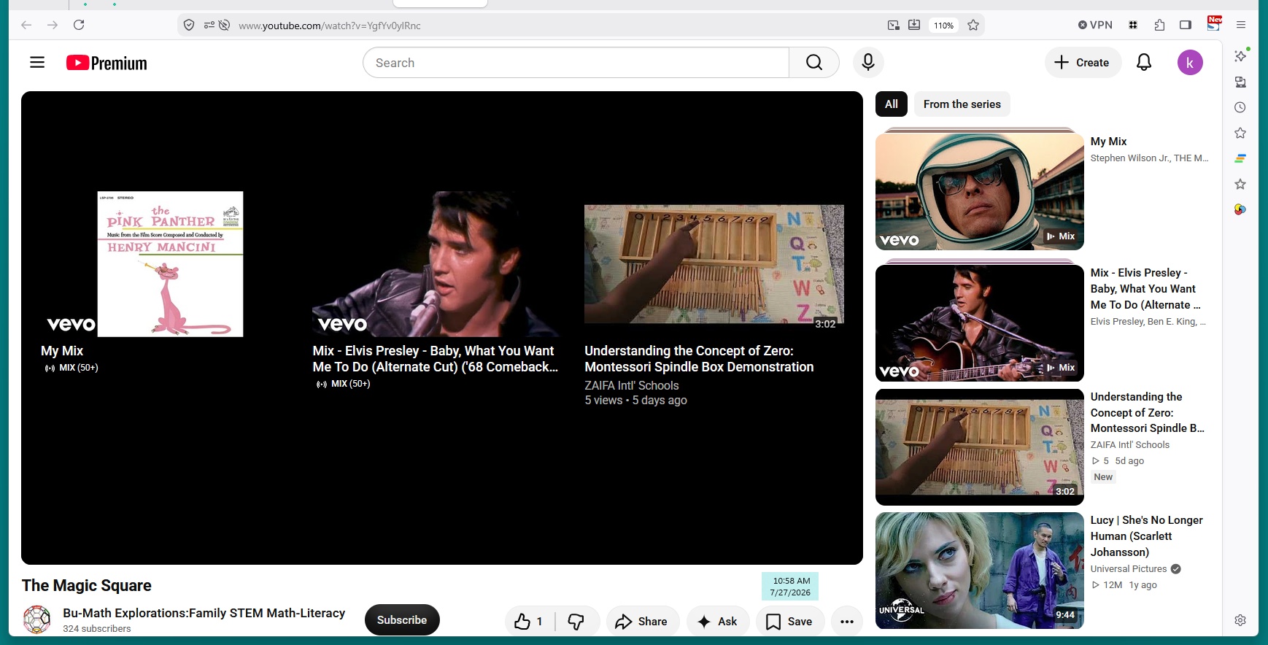Click the sidebar 'My Mix' title
The height and width of the screenshot is (645, 1268).
[1109, 142]
